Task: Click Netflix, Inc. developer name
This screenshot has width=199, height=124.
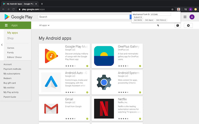Action: [x=123, y=102]
